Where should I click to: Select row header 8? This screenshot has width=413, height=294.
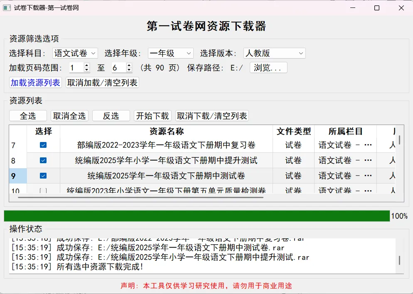18,161
